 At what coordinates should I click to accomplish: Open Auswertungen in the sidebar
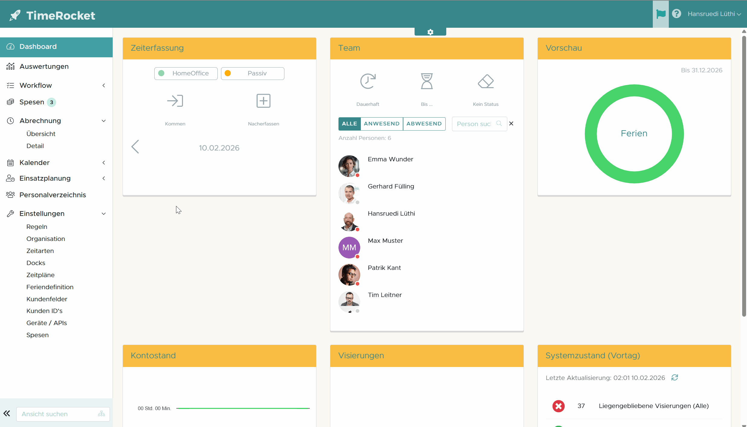point(44,66)
